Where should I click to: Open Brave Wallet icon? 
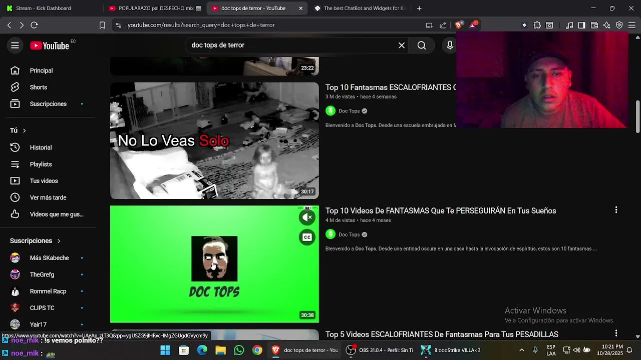coord(594,25)
